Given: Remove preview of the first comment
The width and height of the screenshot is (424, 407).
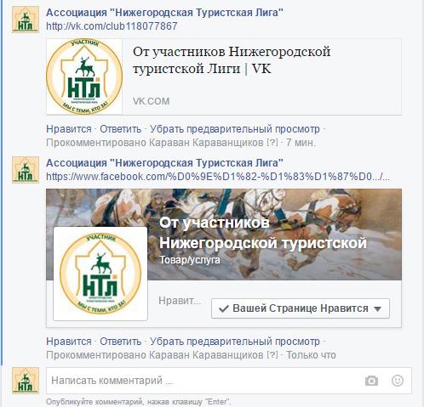Looking at the screenshot, I should 235,129.
